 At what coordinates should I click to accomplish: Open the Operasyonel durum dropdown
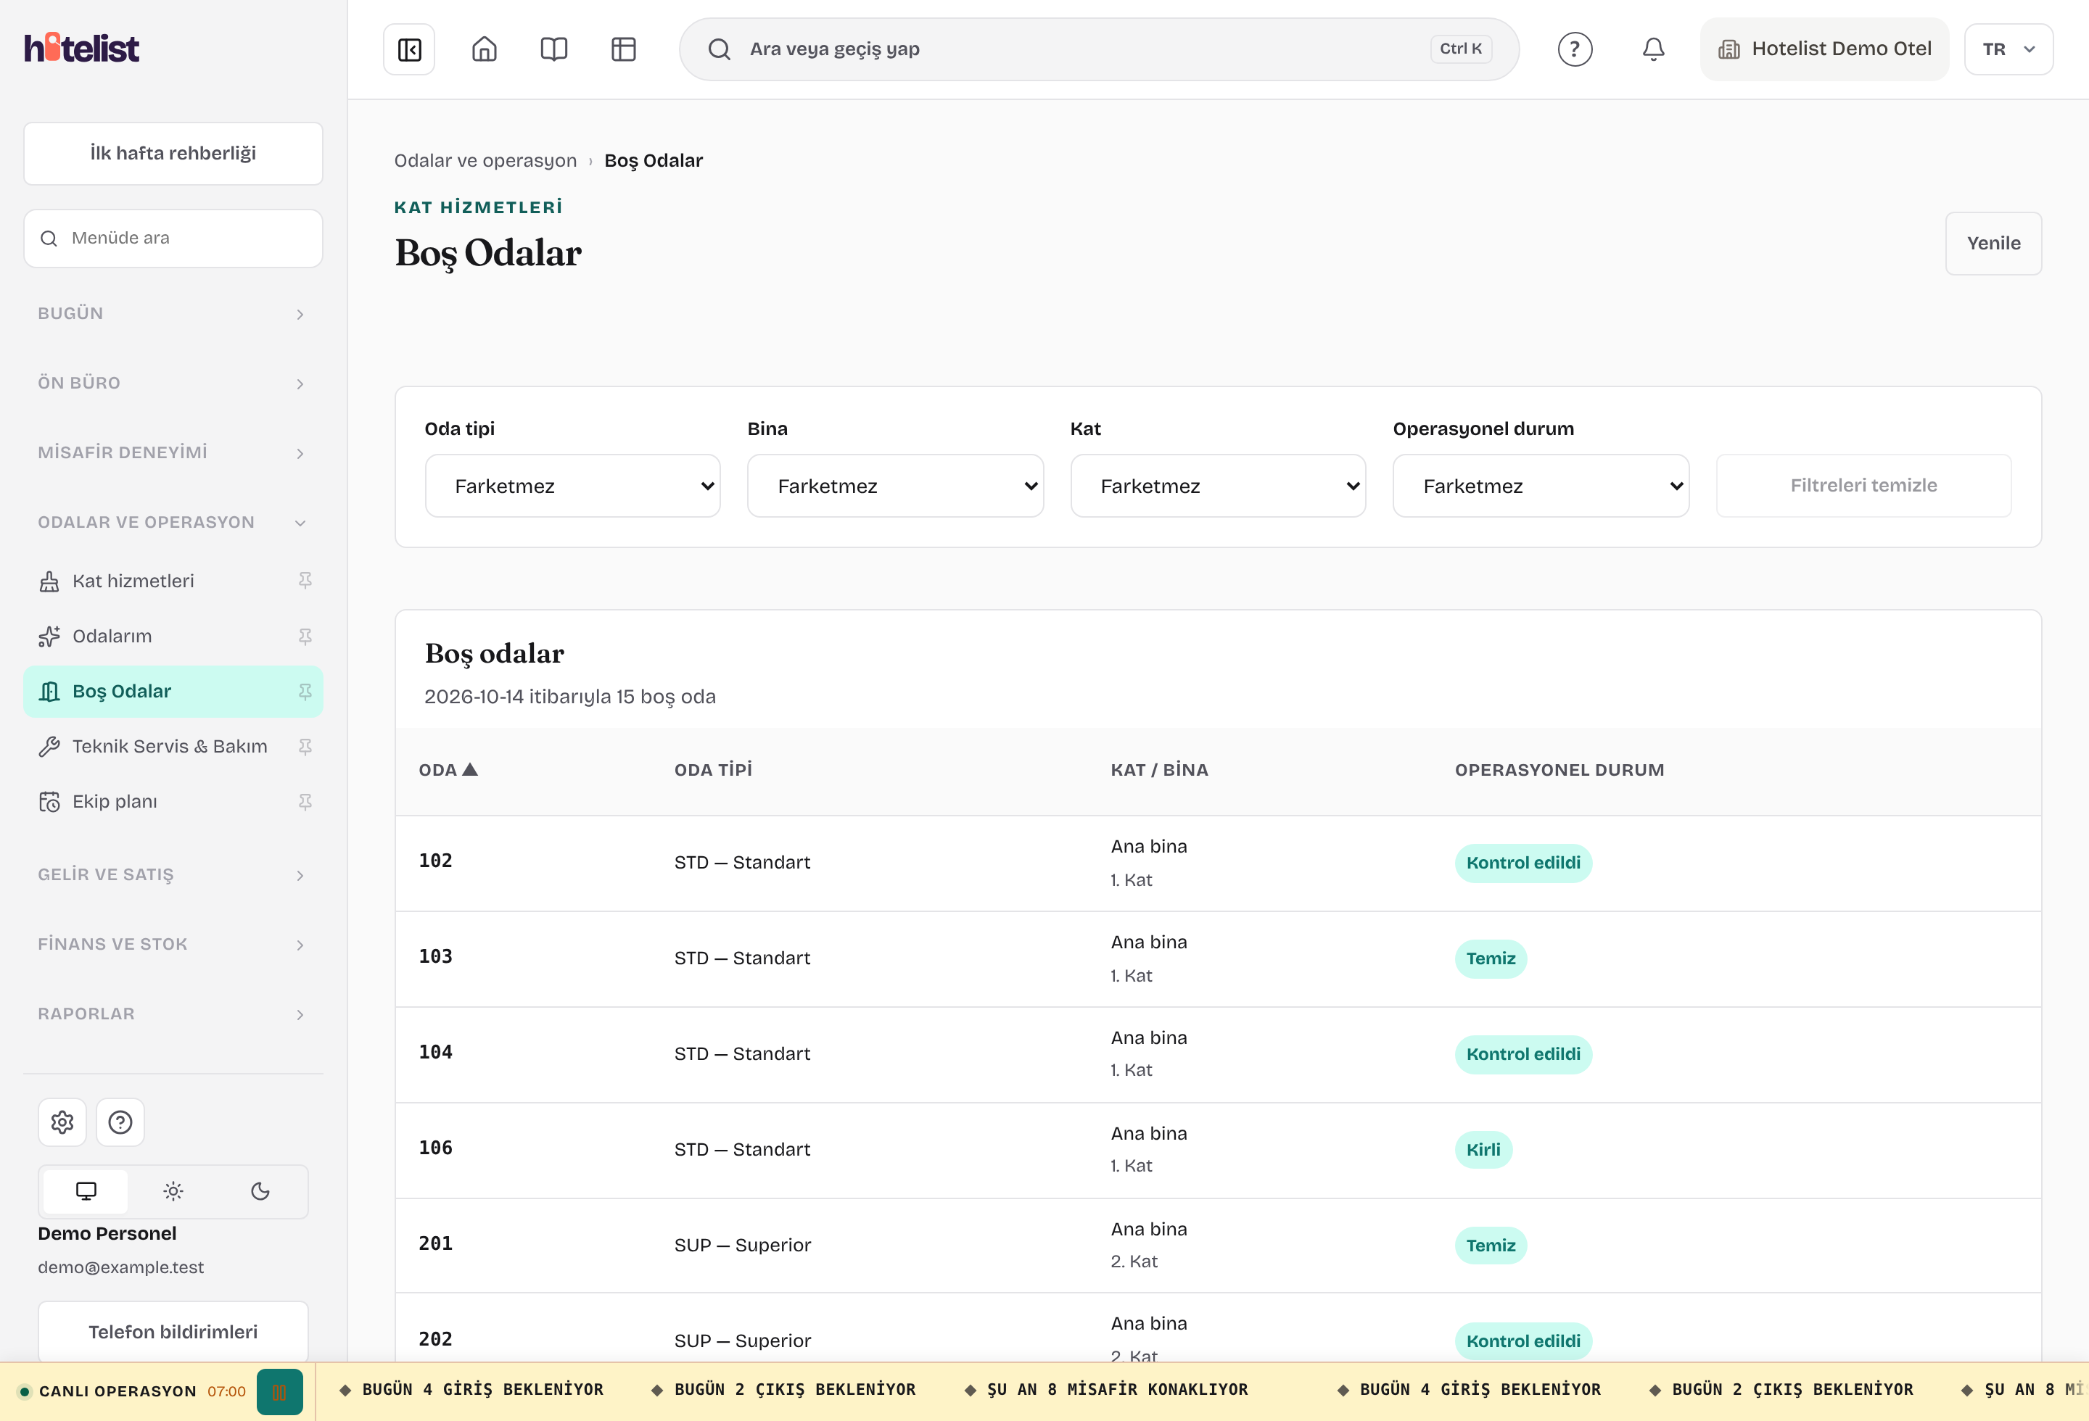1541,486
